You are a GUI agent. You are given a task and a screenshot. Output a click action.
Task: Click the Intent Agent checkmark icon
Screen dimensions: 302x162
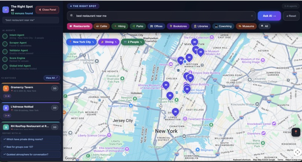point(5,36)
